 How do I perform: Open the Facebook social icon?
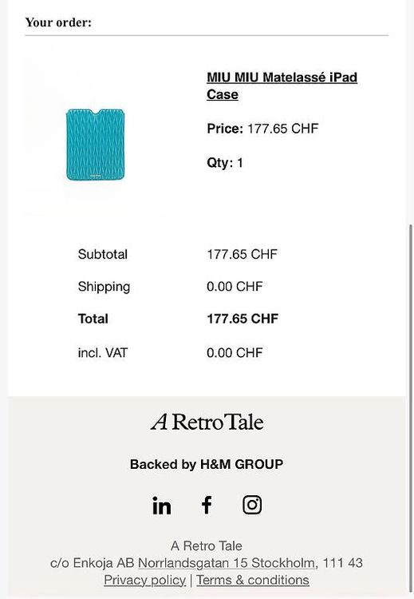pos(207,505)
